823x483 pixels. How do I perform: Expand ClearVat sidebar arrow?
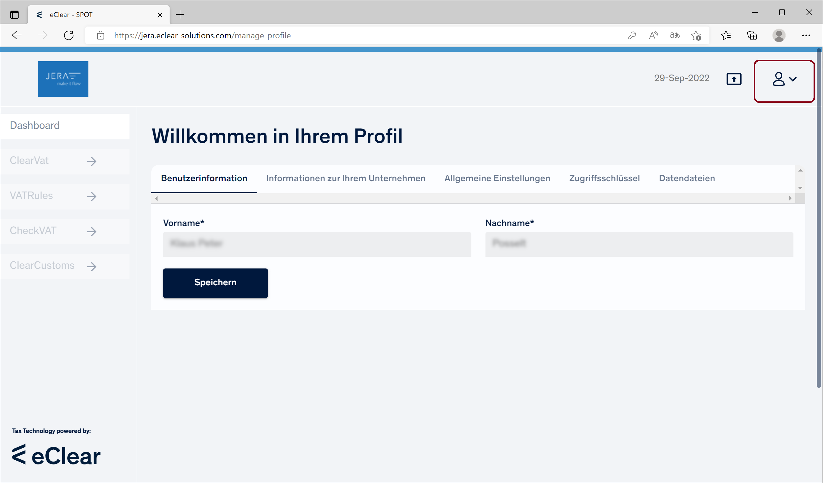[x=92, y=161]
